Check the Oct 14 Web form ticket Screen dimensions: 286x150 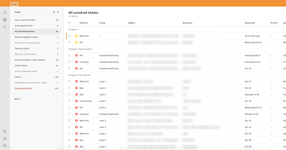(x=69, y=133)
